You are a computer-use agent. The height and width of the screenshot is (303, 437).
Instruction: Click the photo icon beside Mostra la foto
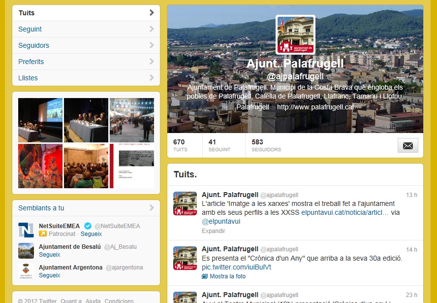(x=205, y=276)
